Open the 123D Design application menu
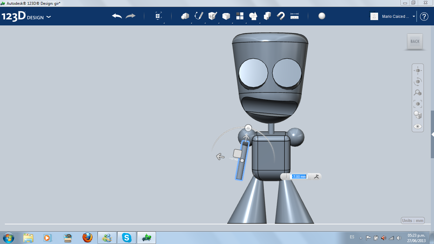 tap(26, 17)
